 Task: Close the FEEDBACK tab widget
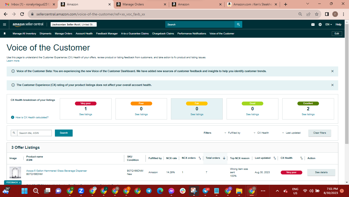click(20, 183)
